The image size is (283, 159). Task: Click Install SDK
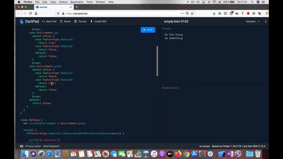pyautogui.click(x=98, y=22)
